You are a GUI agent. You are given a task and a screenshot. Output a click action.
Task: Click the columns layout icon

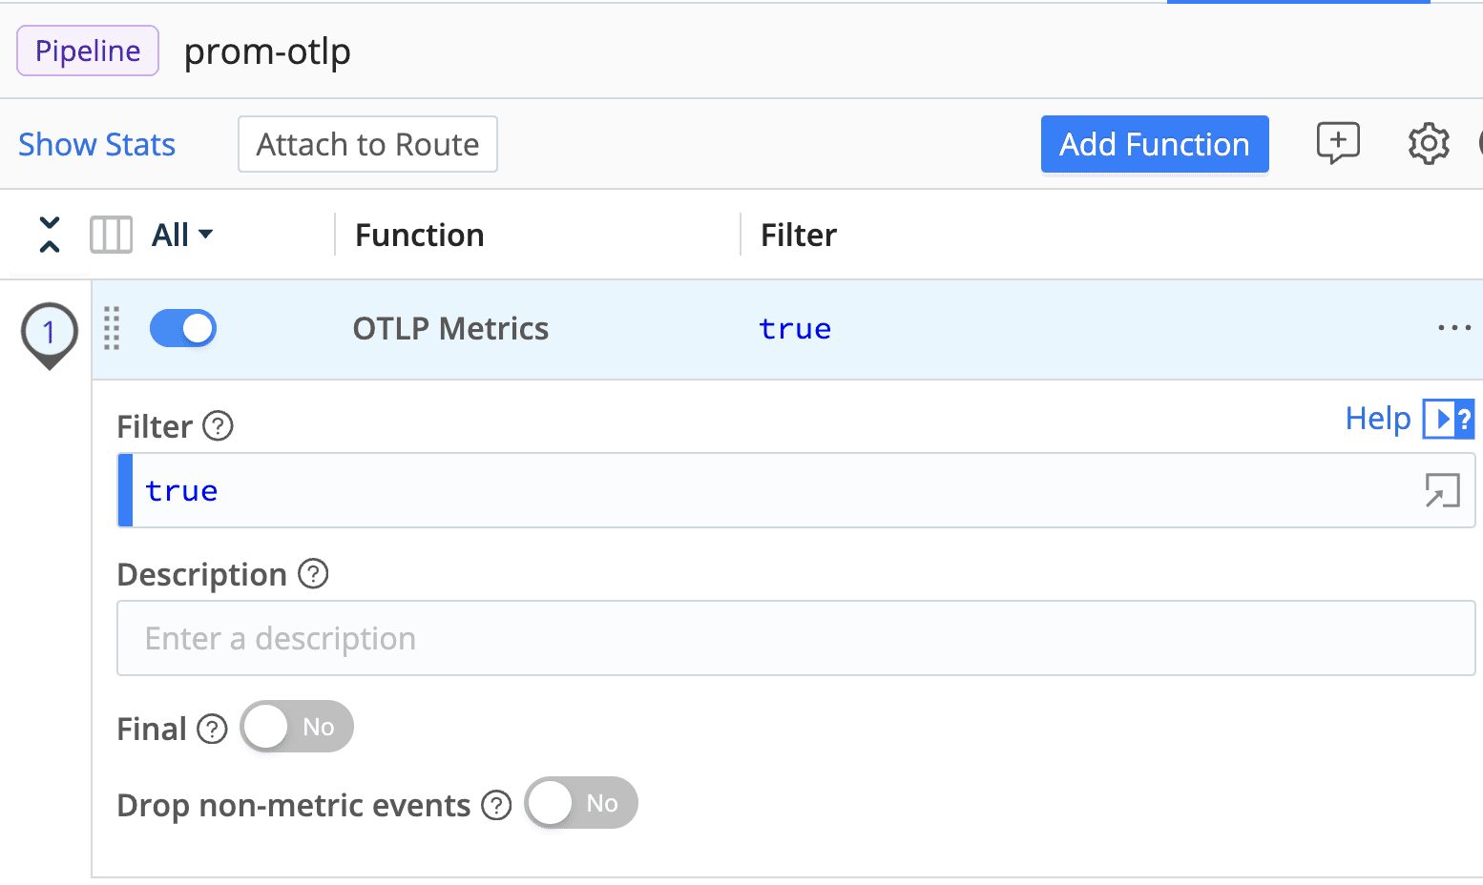(111, 235)
